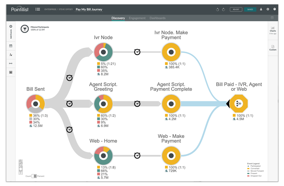Open the Custom panel

(x=273, y=48)
